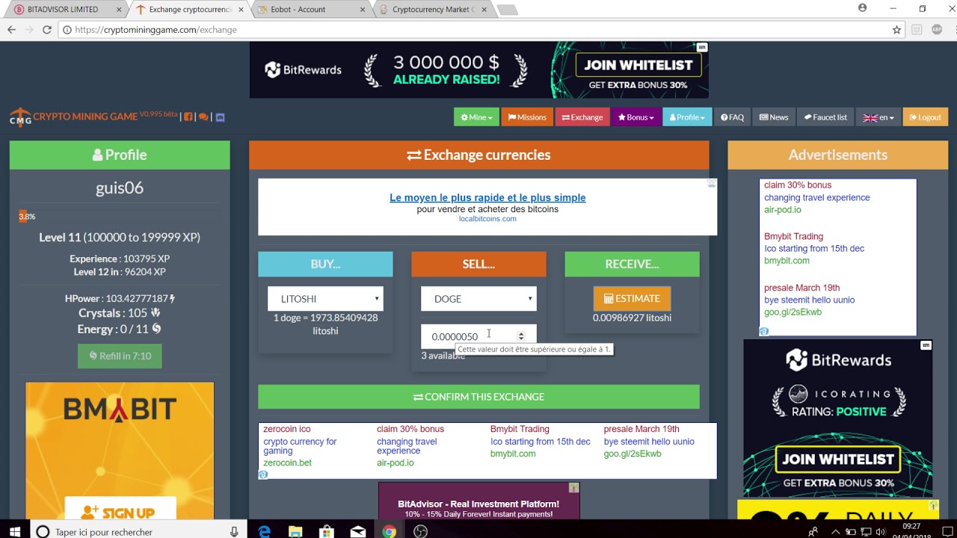This screenshot has width=957, height=538.
Task: Click JOIN WHITELIST on the top BitRewards banner
Action: 638,65
